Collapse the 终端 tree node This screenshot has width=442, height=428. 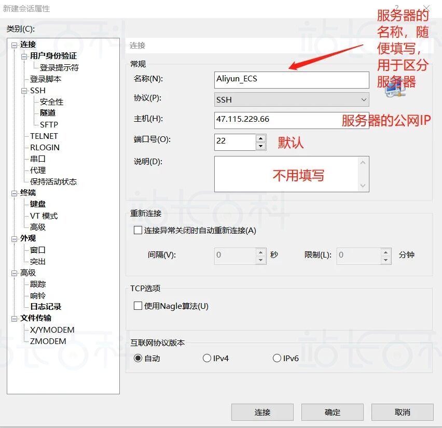(x=14, y=193)
